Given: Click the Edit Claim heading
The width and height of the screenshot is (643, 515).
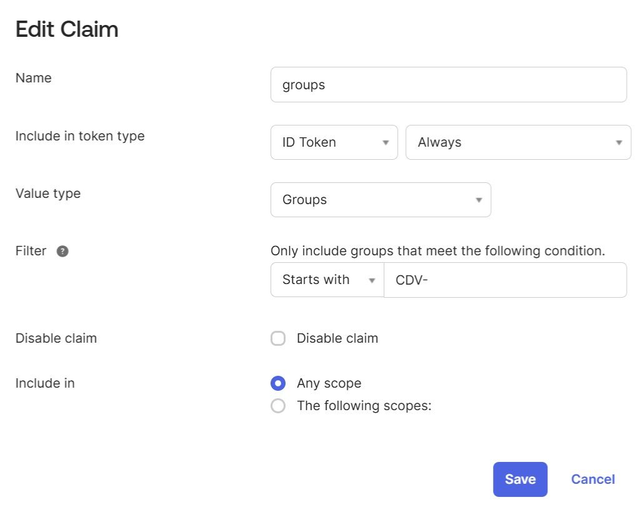Looking at the screenshot, I should tap(67, 29).
